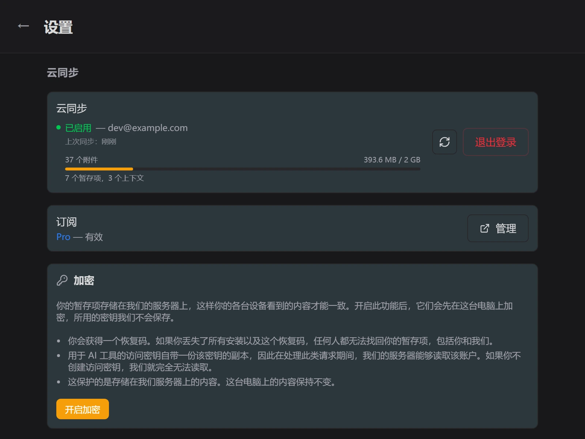The image size is (585, 439).
Task: Click the 订阅 card title
Action: pos(67,222)
